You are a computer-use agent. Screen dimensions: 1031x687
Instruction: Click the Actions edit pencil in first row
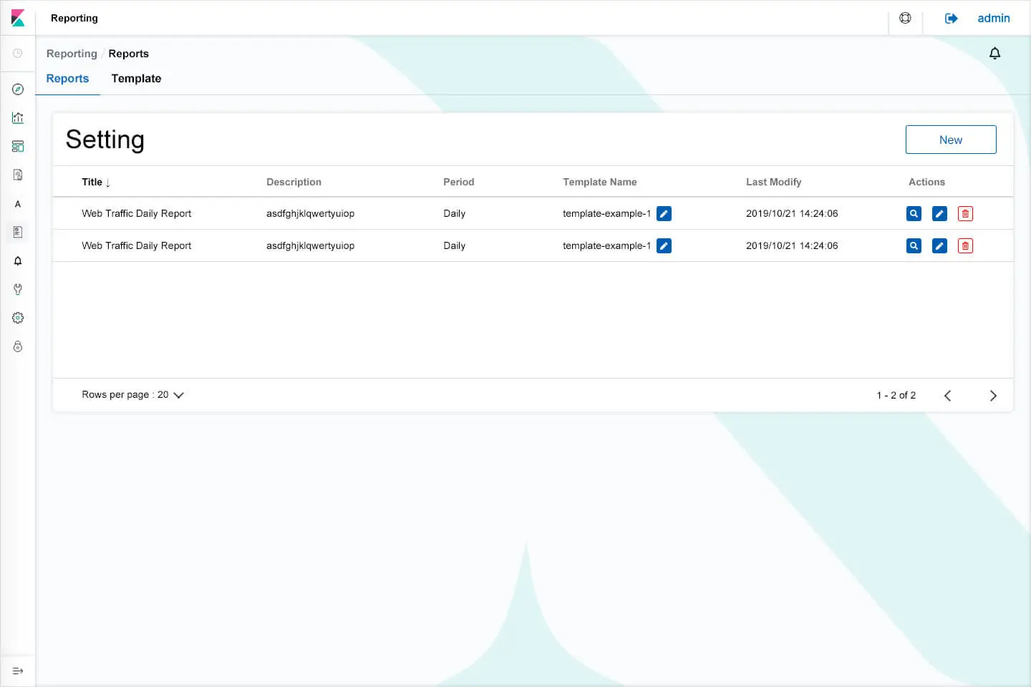click(939, 213)
